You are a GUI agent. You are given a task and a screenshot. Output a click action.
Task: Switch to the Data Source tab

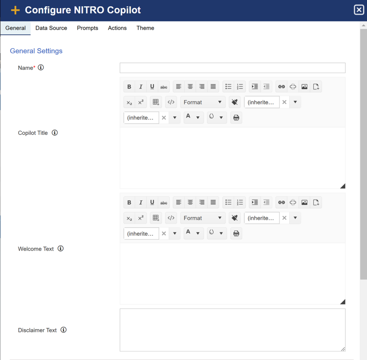[x=51, y=28]
